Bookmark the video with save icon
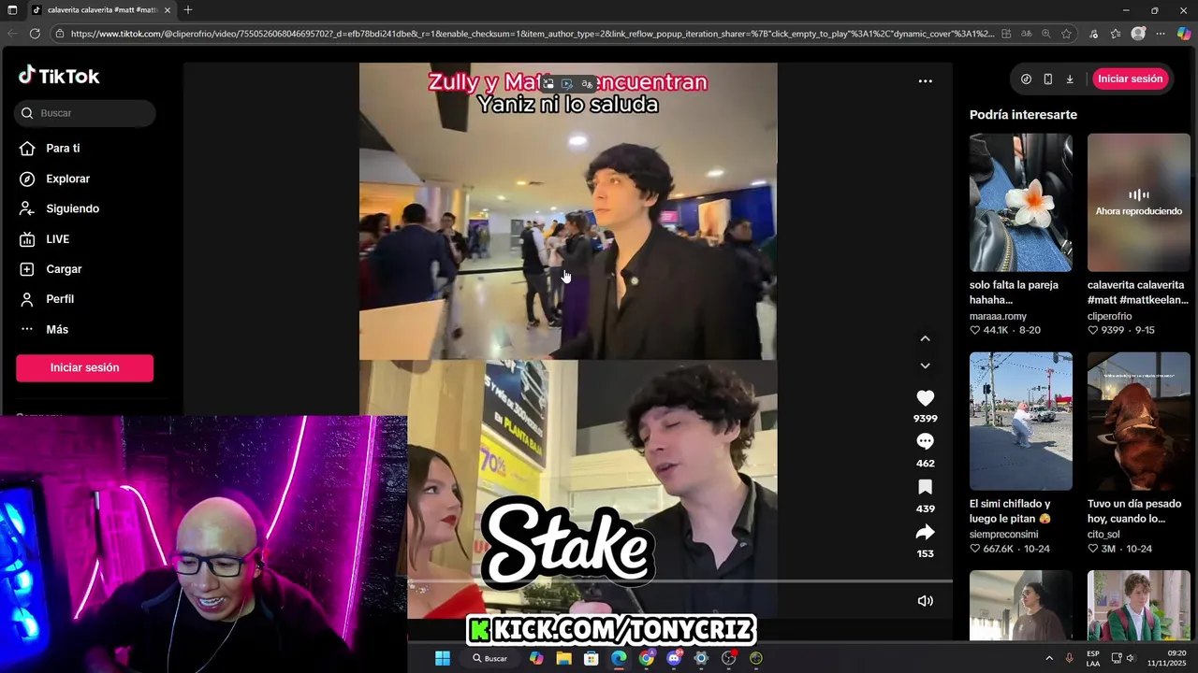The width and height of the screenshot is (1198, 673). click(x=925, y=487)
